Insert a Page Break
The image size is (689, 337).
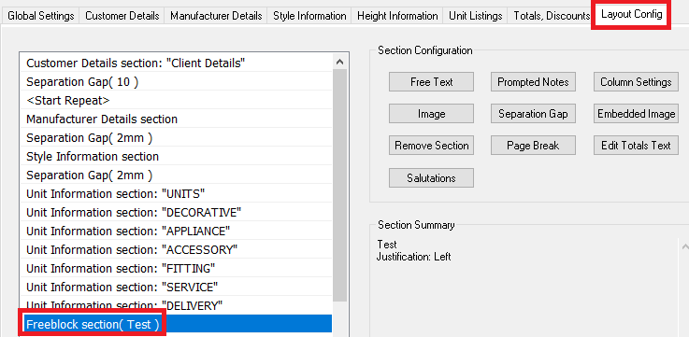point(533,146)
